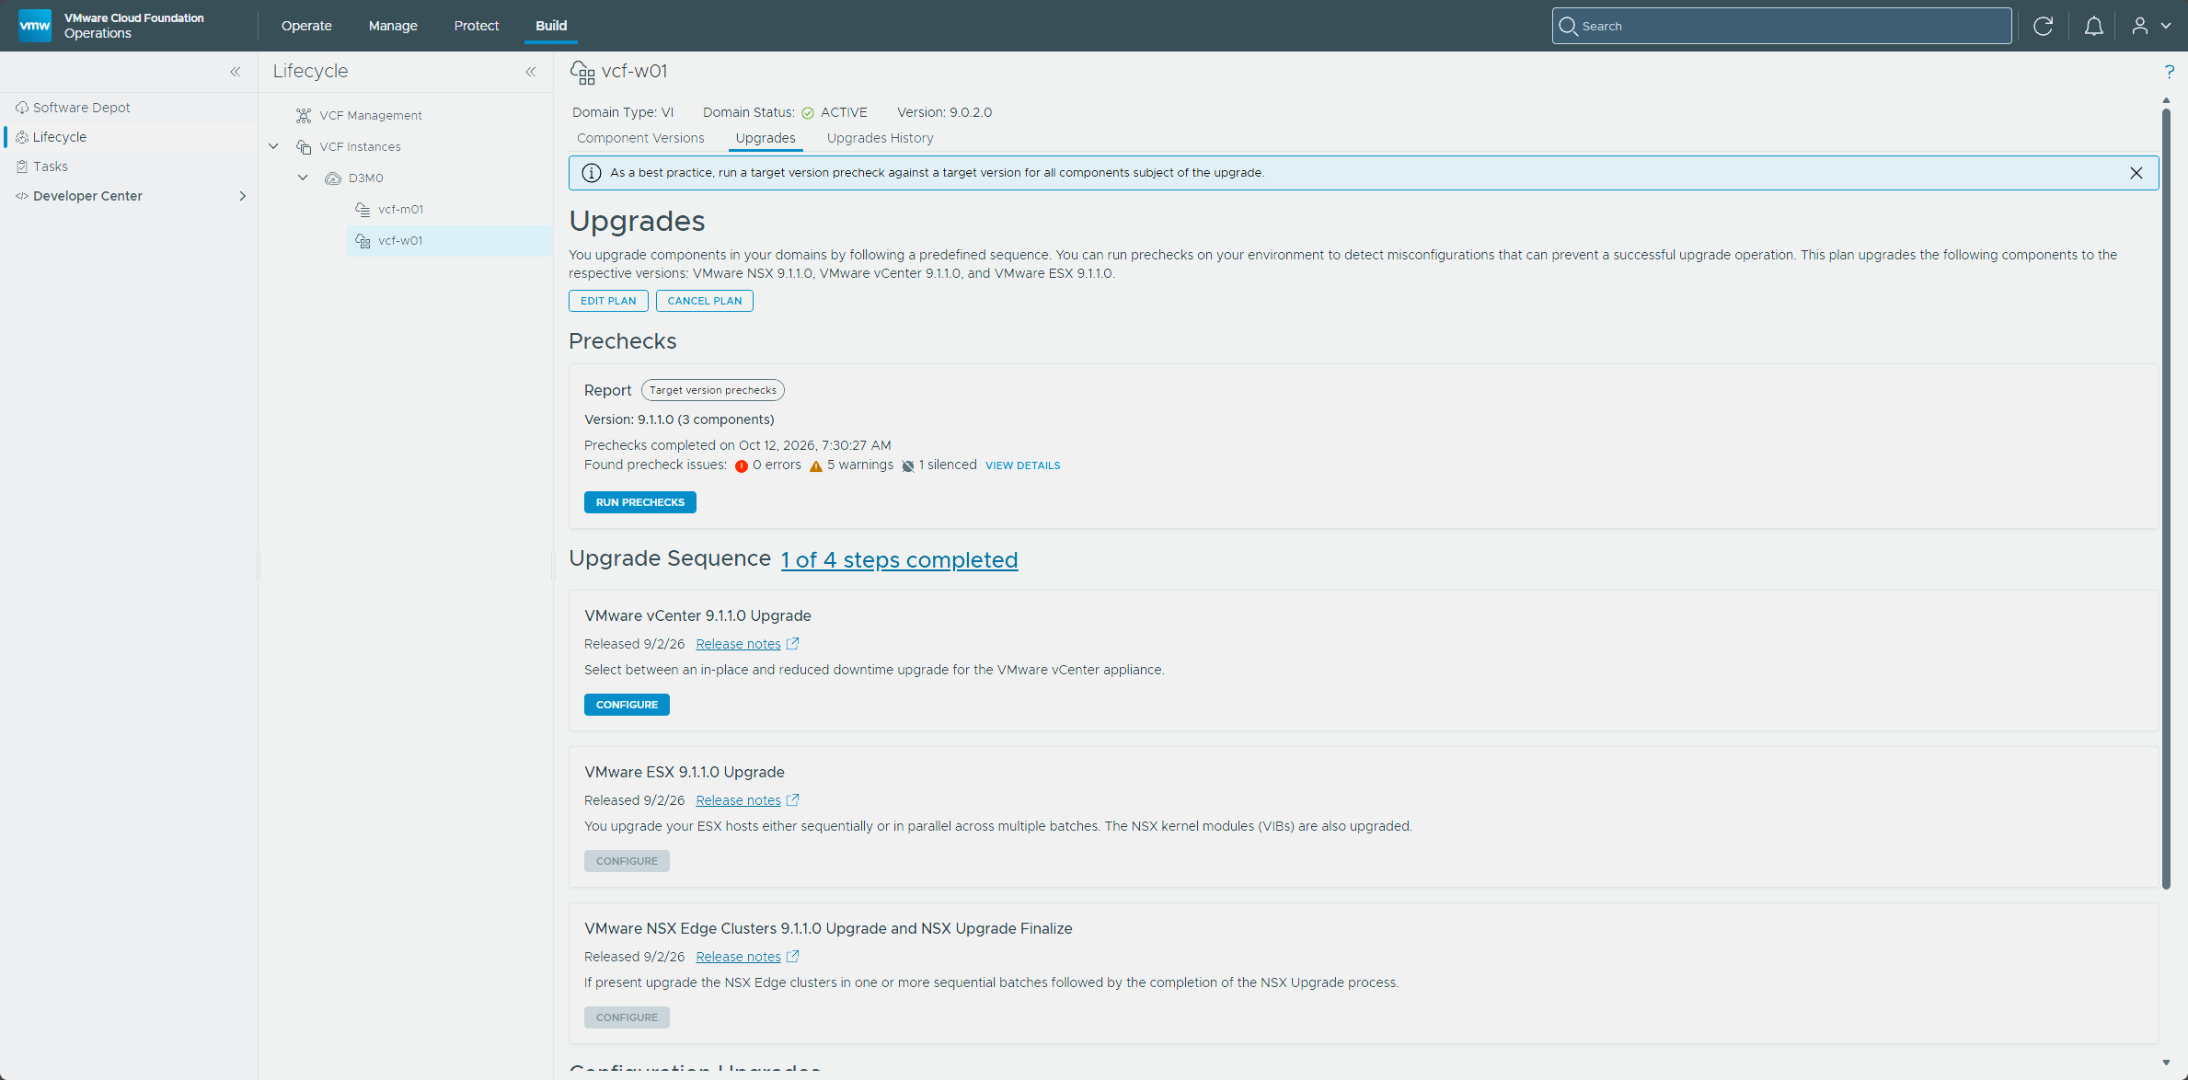Click the Tasks clipboard icon
2188x1080 pixels.
point(22,167)
